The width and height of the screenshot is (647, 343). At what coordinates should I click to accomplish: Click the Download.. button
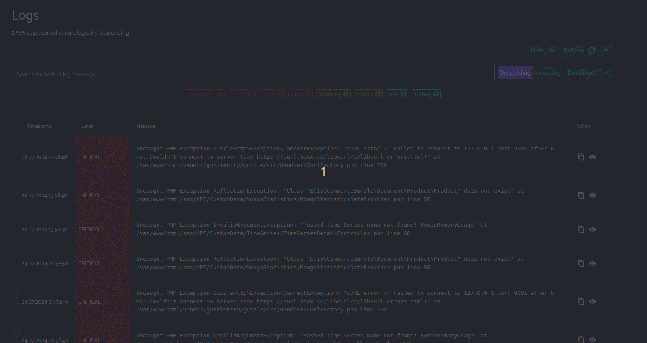coord(582,72)
